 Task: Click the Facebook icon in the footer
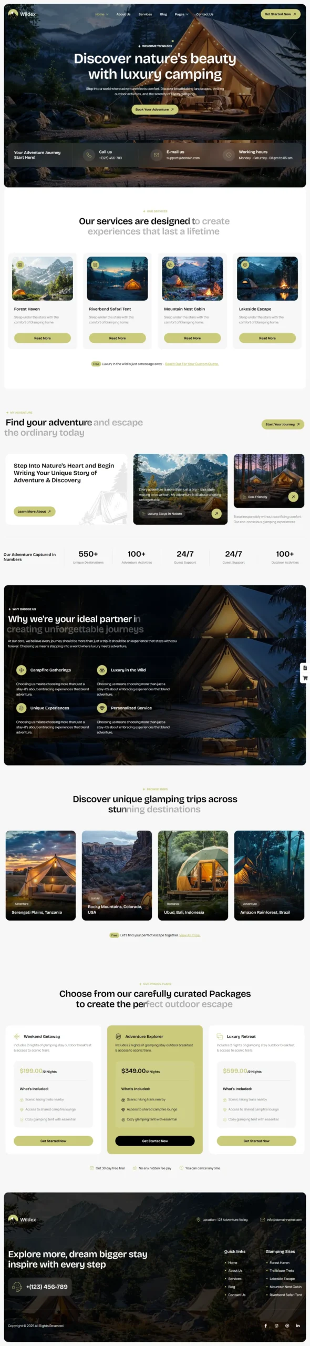266,1325
